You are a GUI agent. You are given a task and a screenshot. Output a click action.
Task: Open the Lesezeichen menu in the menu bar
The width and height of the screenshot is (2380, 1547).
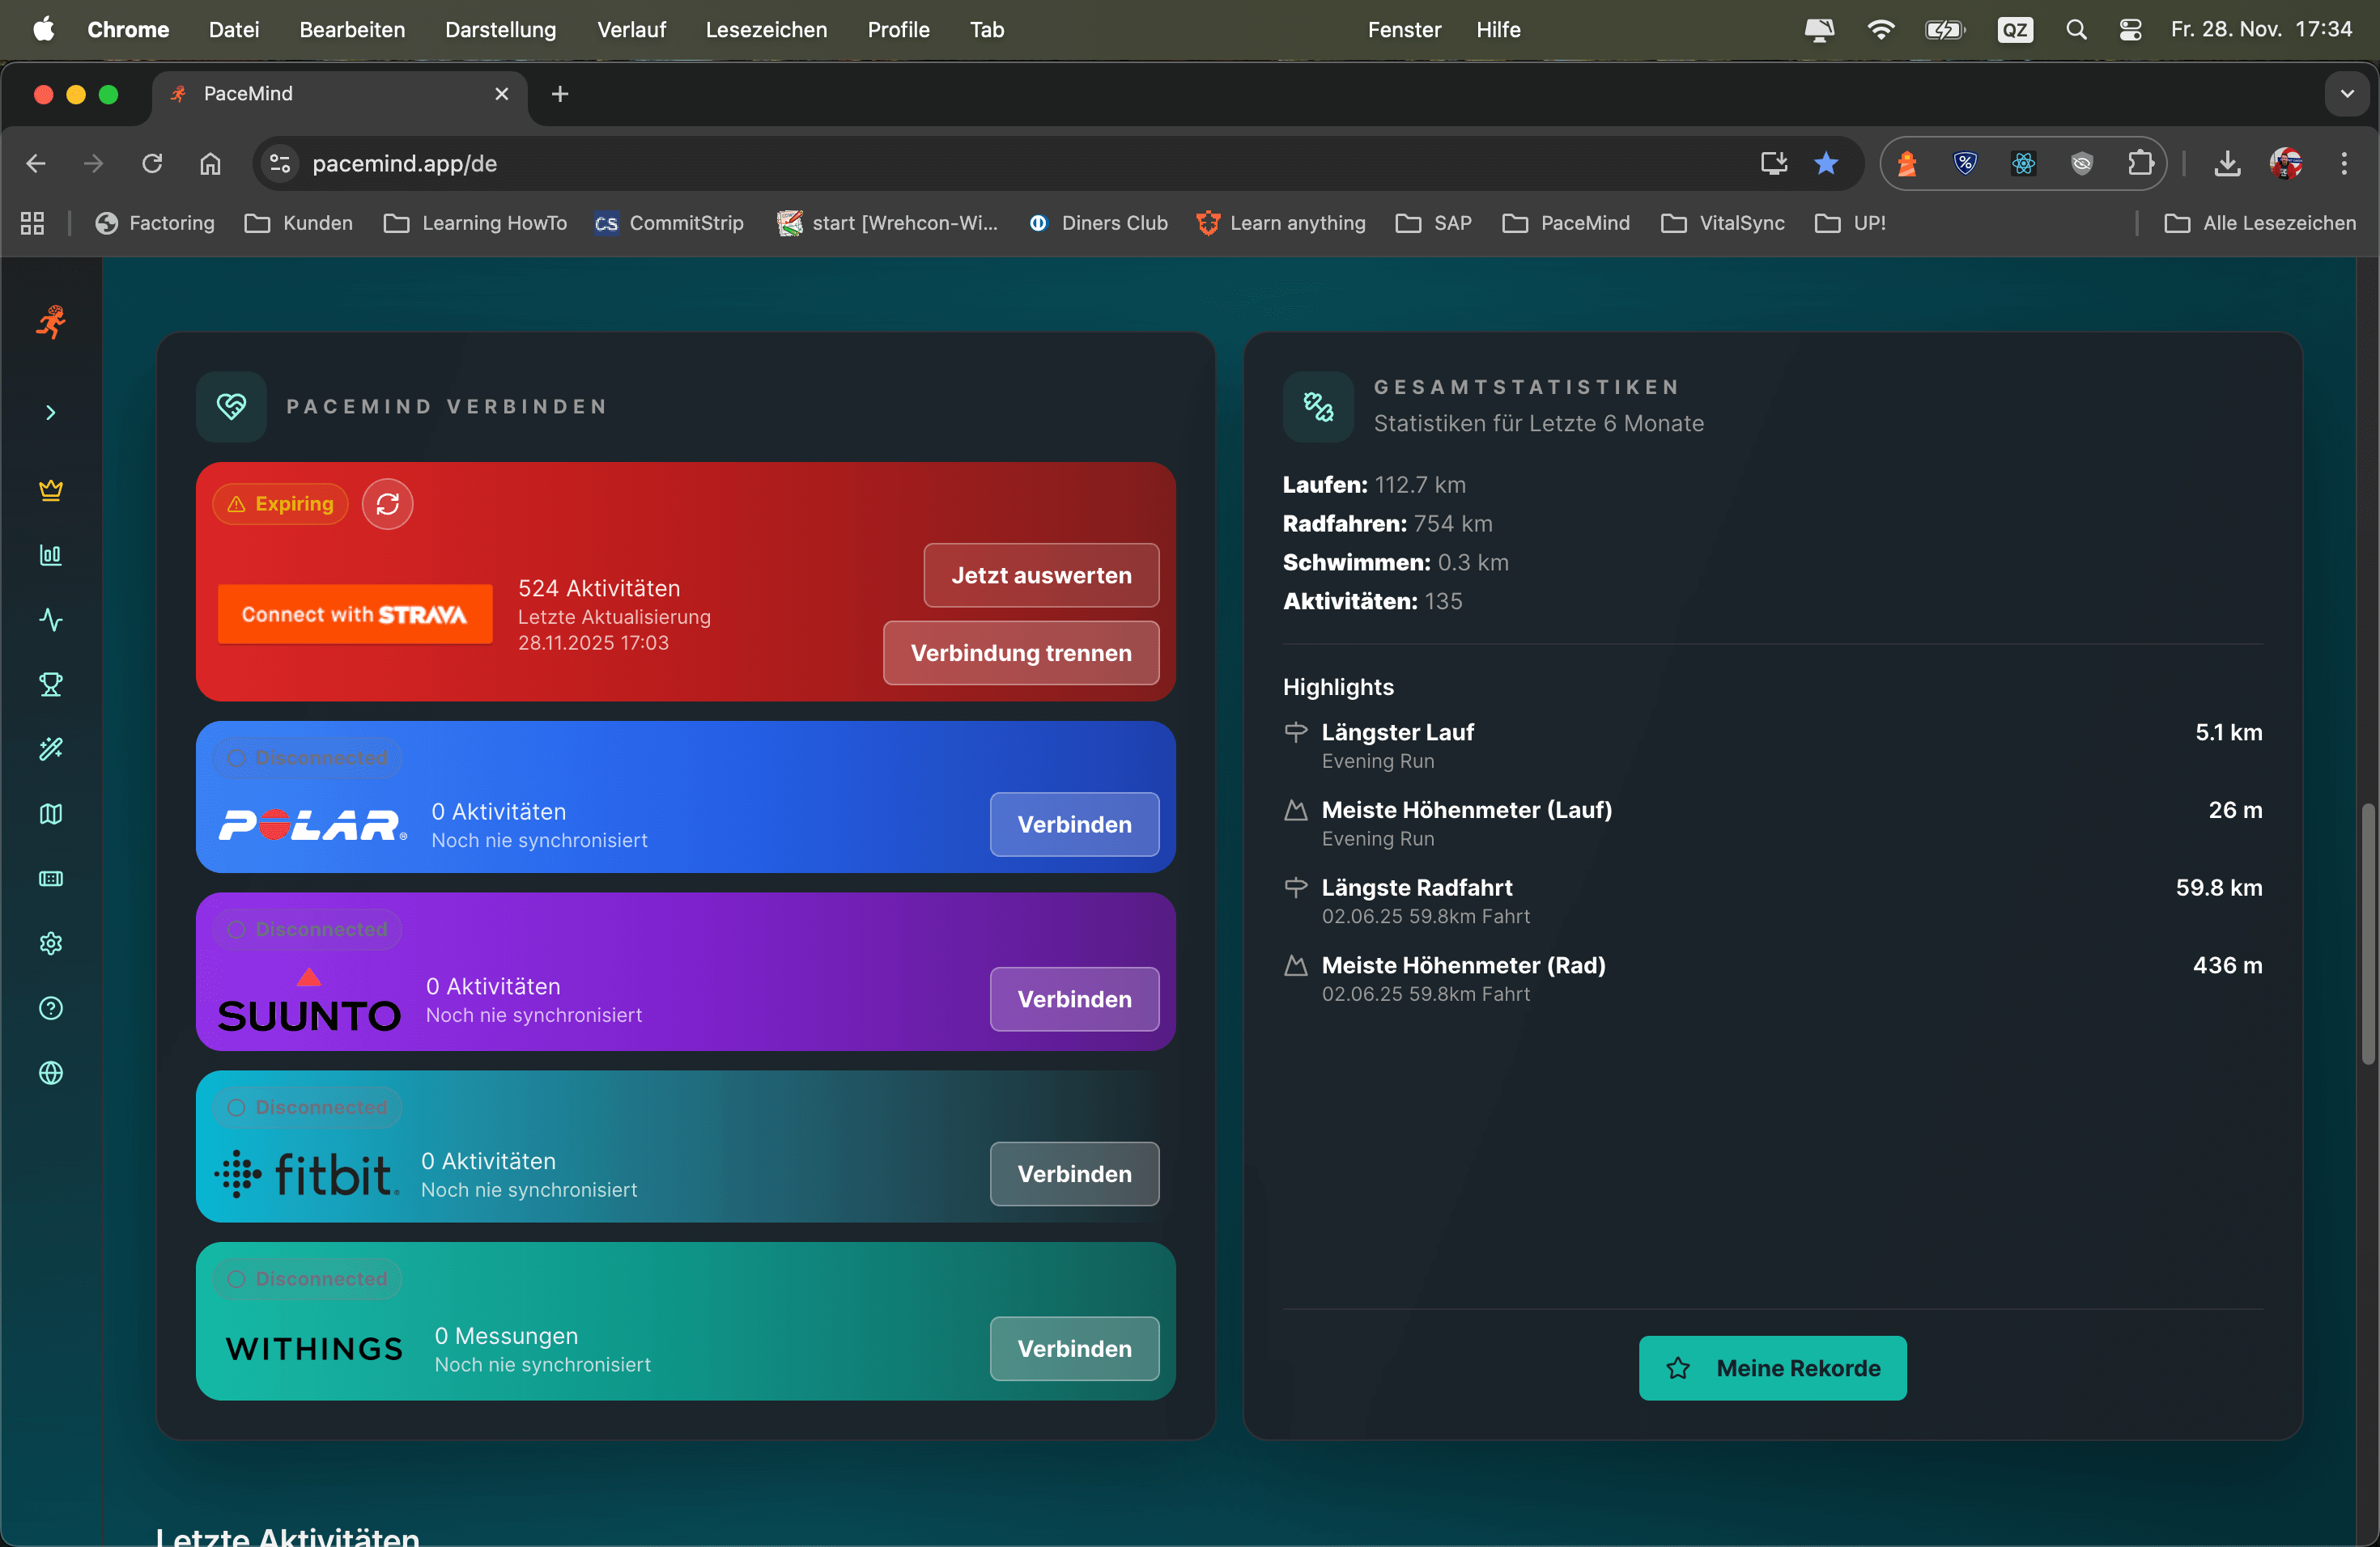tap(766, 29)
